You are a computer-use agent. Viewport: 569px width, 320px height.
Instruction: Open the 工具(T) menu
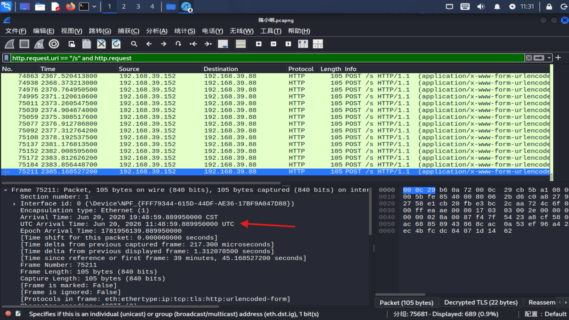[271, 31]
